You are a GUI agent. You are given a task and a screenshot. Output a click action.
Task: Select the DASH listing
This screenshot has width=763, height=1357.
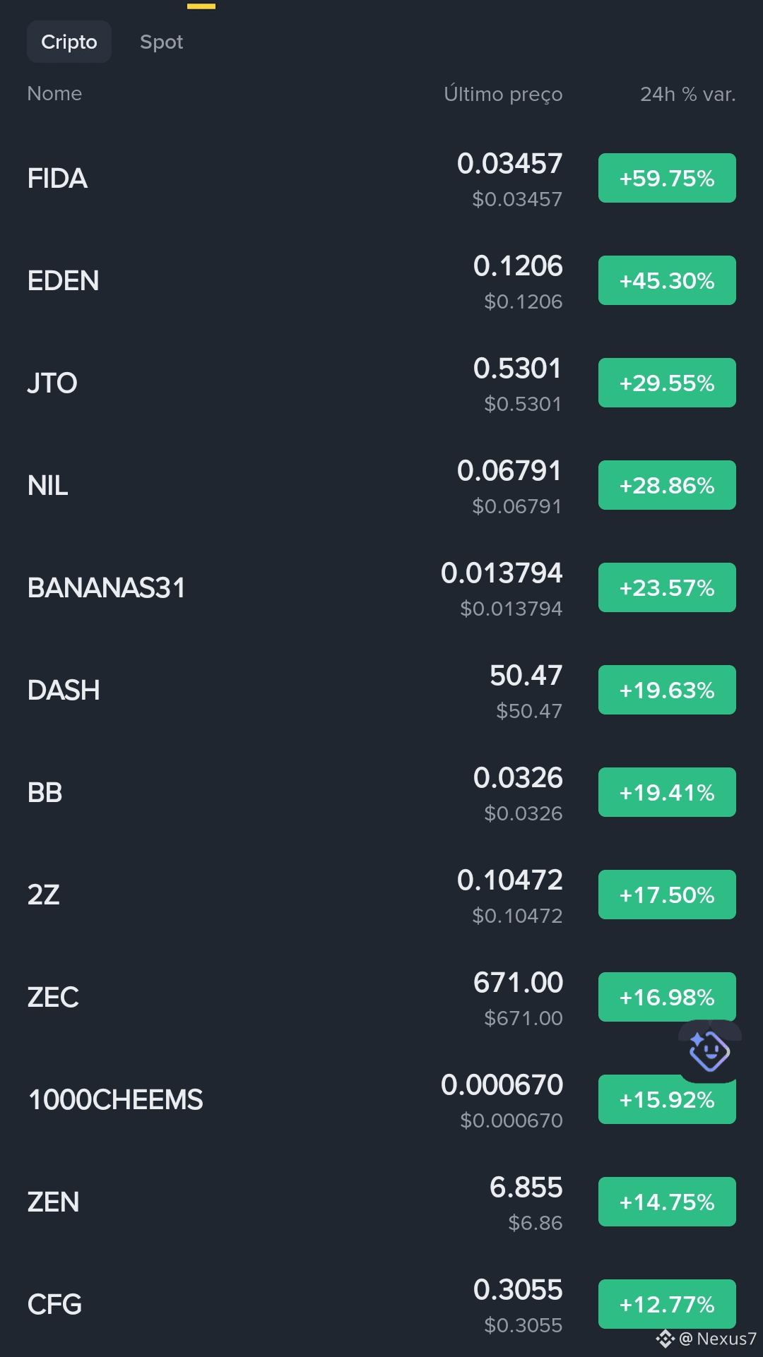pyautogui.click(x=381, y=690)
